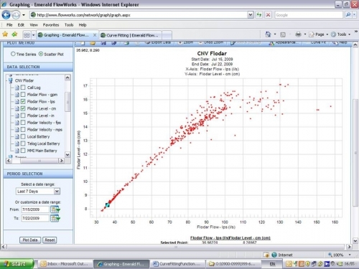The image size is (359, 269).
Task: Open the Print dropdown arrow
Action: tap(305, 34)
